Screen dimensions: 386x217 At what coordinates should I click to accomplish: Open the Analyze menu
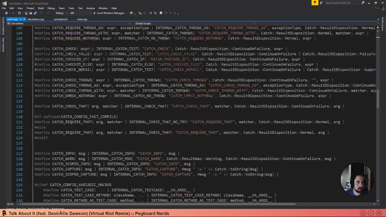click(x=90, y=8)
